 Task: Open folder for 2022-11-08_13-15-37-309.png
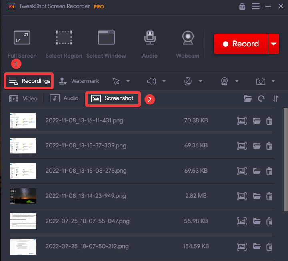click(257, 146)
